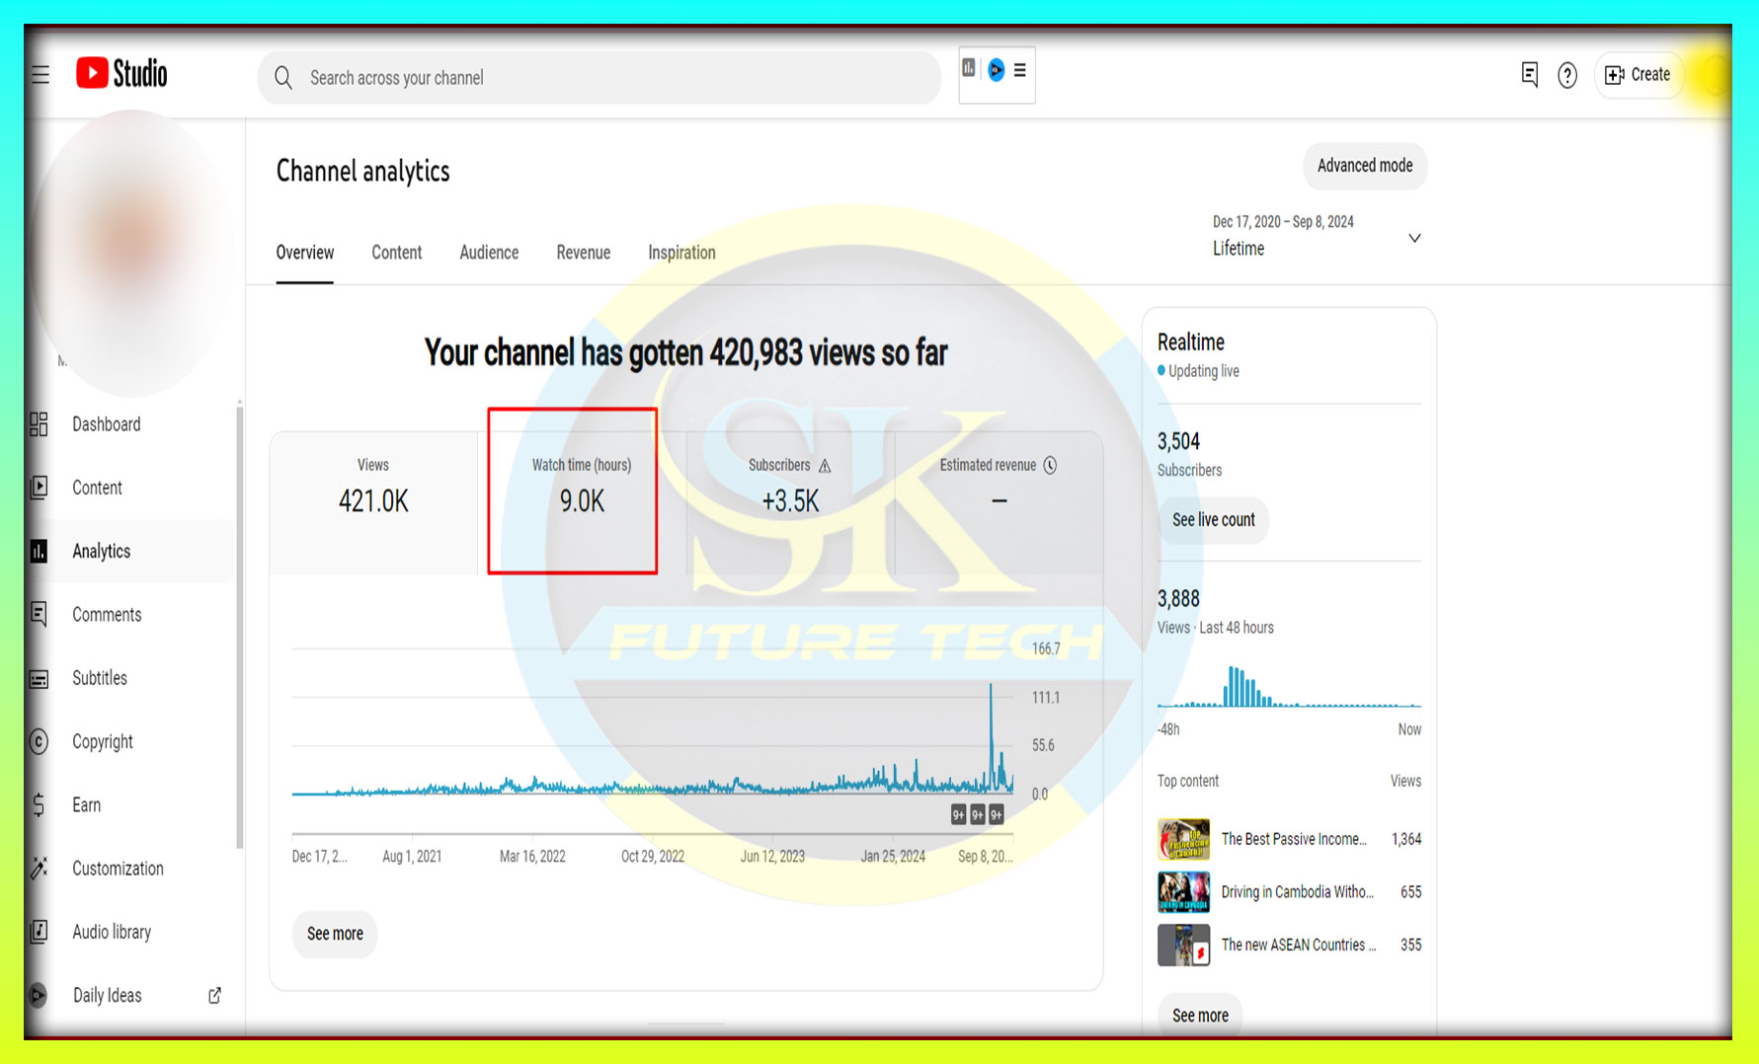
Task: Open the Customization wand icon
Action: pos(40,869)
